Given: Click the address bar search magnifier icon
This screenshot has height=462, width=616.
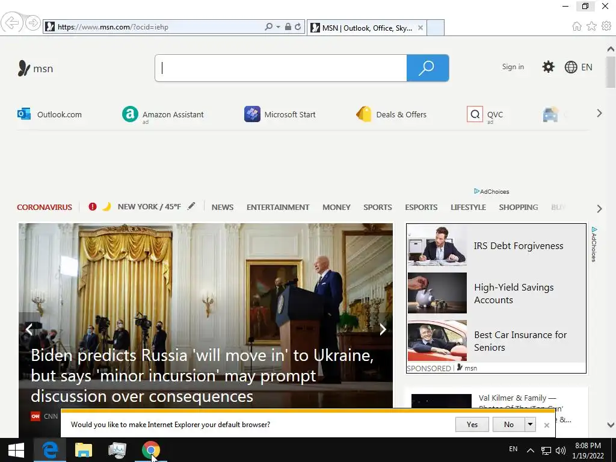Looking at the screenshot, I should 268,26.
